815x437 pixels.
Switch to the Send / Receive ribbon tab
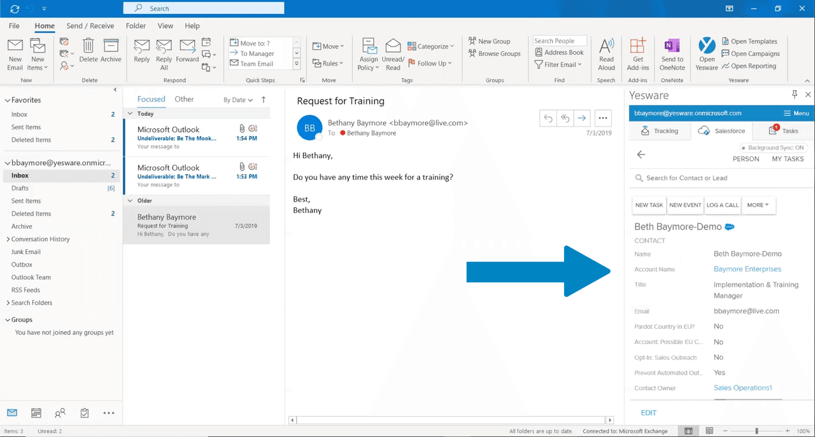[90, 25]
